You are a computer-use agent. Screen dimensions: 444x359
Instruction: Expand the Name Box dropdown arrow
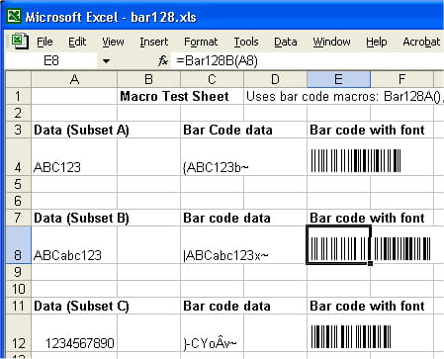tap(106, 61)
